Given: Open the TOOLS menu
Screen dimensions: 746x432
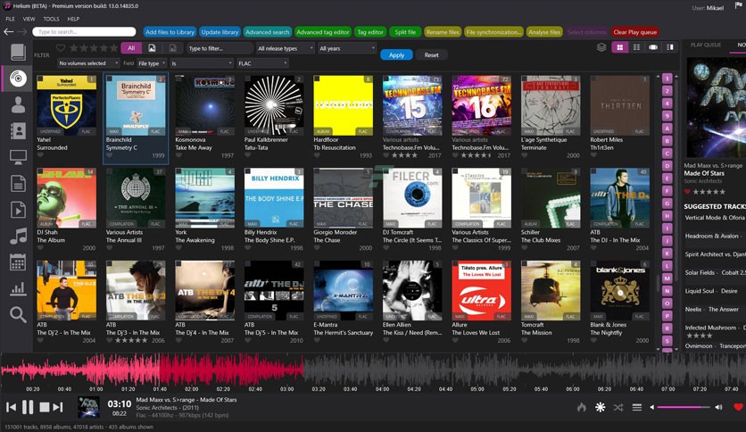Looking at the screenshot, I should [51, 18].
